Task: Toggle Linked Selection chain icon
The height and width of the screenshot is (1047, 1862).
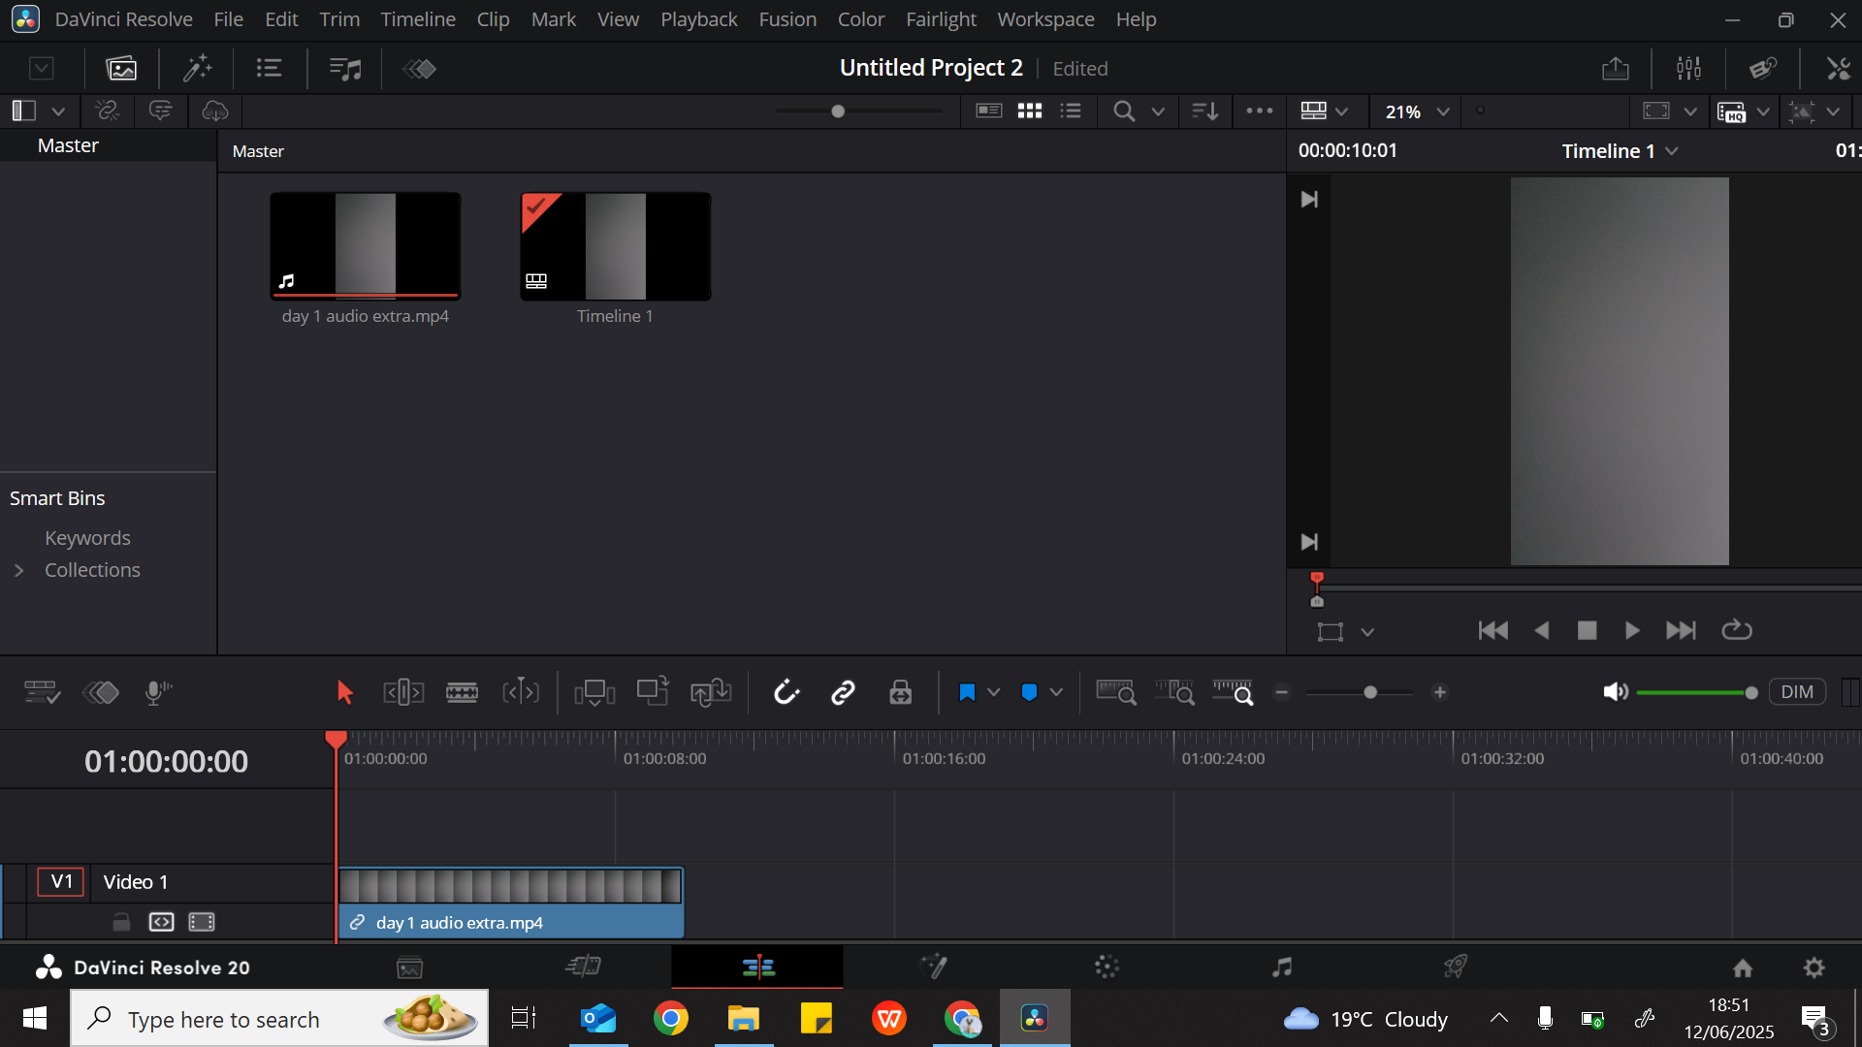Action: [844, 692]
